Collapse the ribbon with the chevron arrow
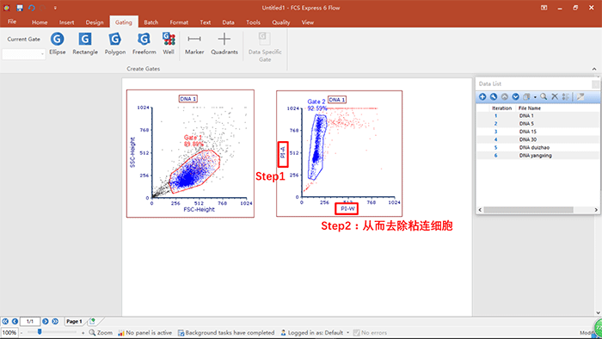 pos(594,69)
